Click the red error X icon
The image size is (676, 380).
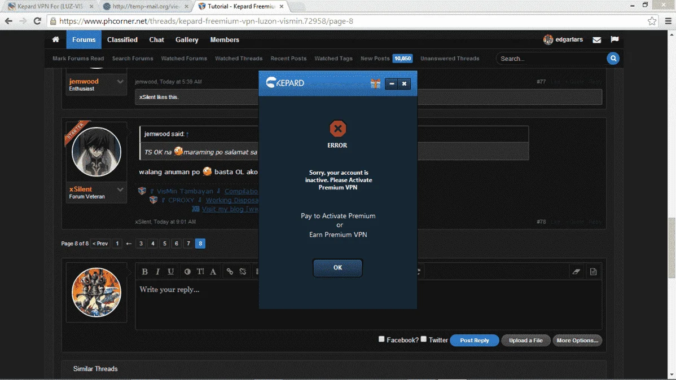coord(337,129)
